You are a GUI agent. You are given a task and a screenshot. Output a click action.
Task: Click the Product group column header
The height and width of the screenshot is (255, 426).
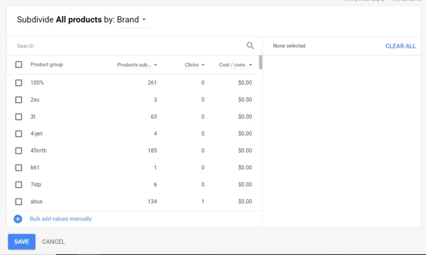pos(47,65)
